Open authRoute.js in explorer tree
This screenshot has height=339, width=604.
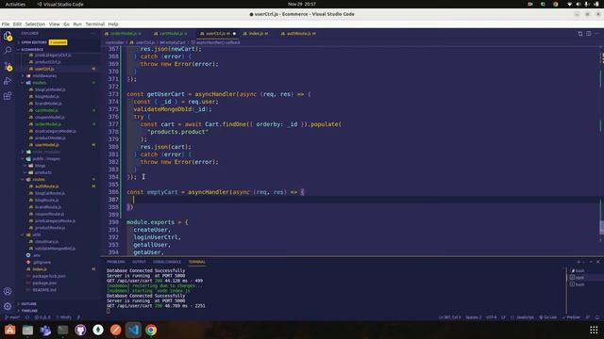pyautogui.click(x=46, y=186)
